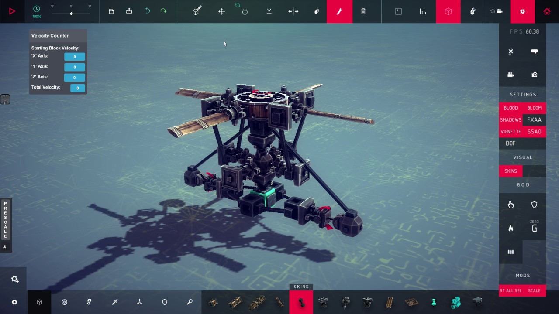Select the basic blocks cube category tab
Viewport: 559px width, 314px height.
pyautogui.click(x=39, y=302)
